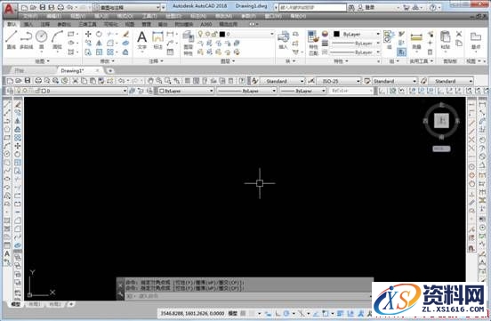
Task: Toggle the highlighted group selection button
Action: 401,52
